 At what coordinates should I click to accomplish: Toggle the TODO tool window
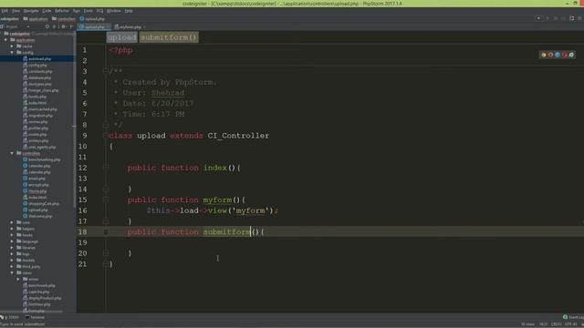pos(11,317)
